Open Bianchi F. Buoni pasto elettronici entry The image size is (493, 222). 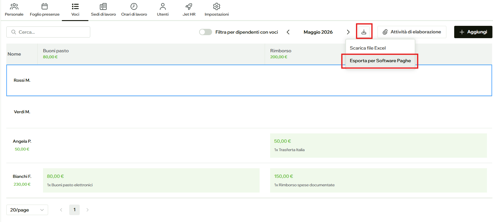click(x=151, y=180)
